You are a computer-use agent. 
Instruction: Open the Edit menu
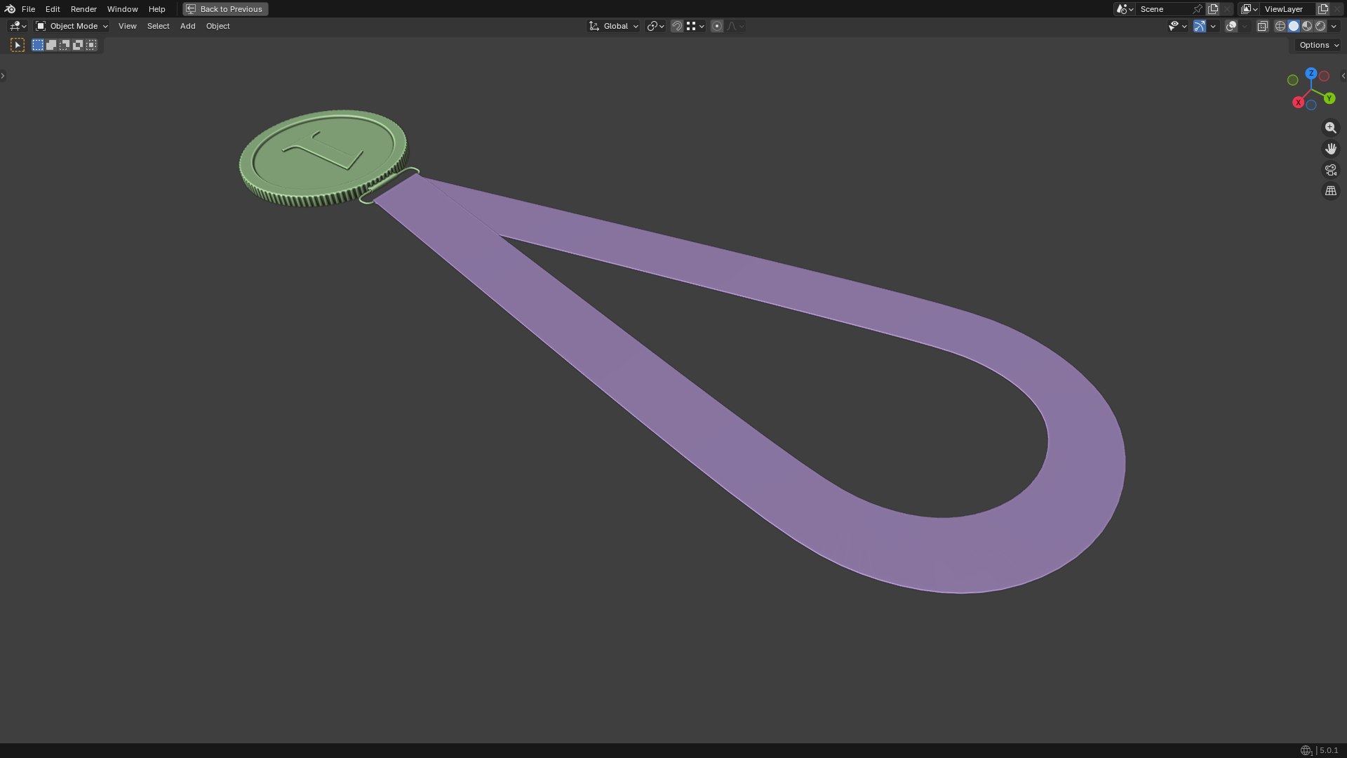(53, 9)
